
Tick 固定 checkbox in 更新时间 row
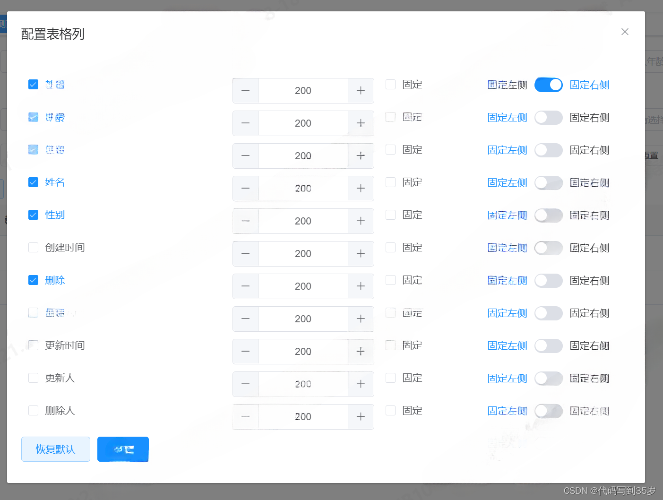pyautogui.click(x=390, y=345)
